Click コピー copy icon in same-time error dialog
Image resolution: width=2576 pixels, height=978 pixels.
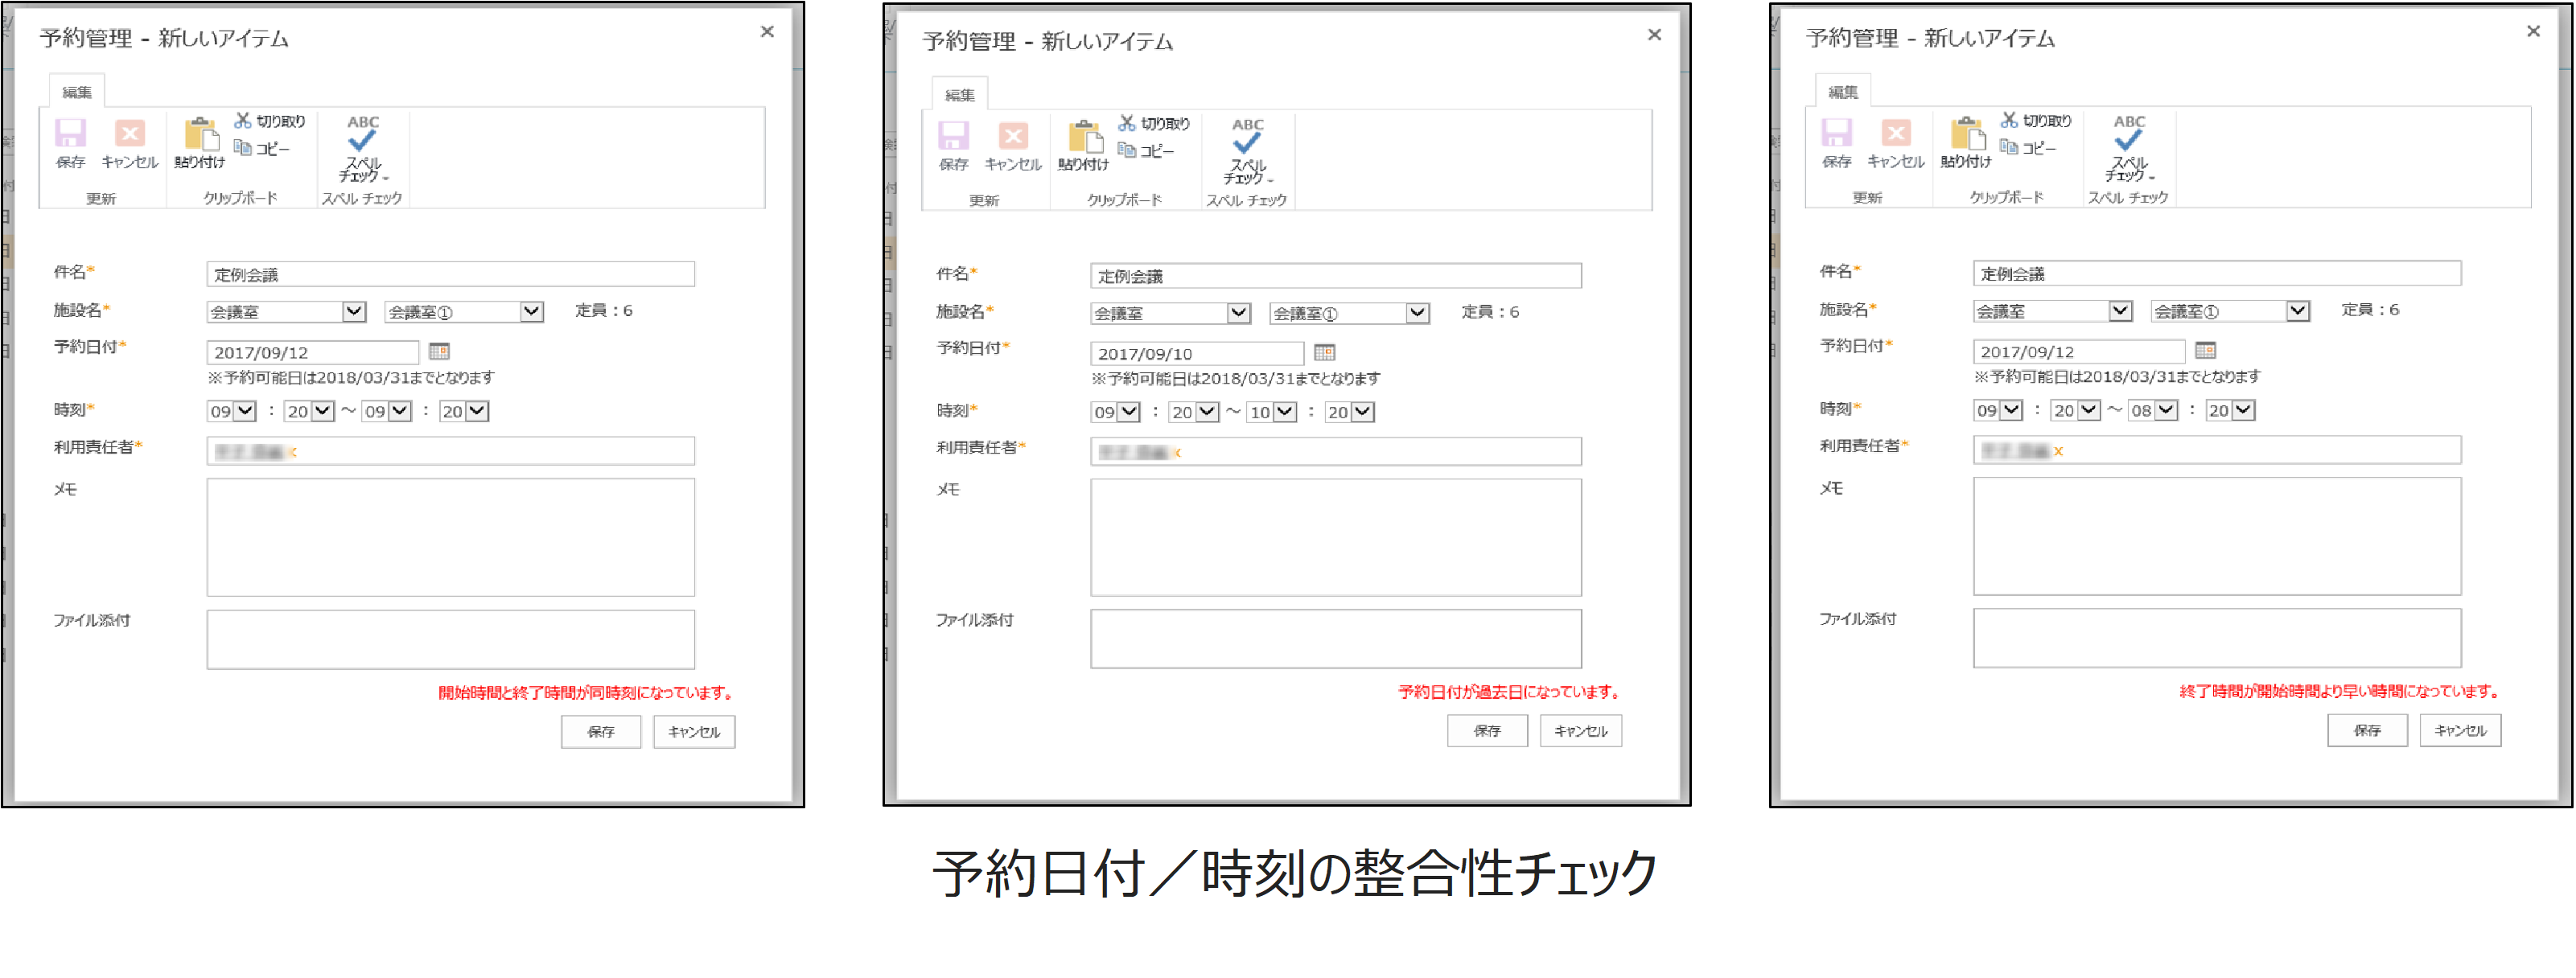coord(262,148)
